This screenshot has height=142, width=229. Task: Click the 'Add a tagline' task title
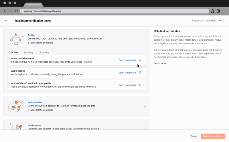tap(18, 71)
